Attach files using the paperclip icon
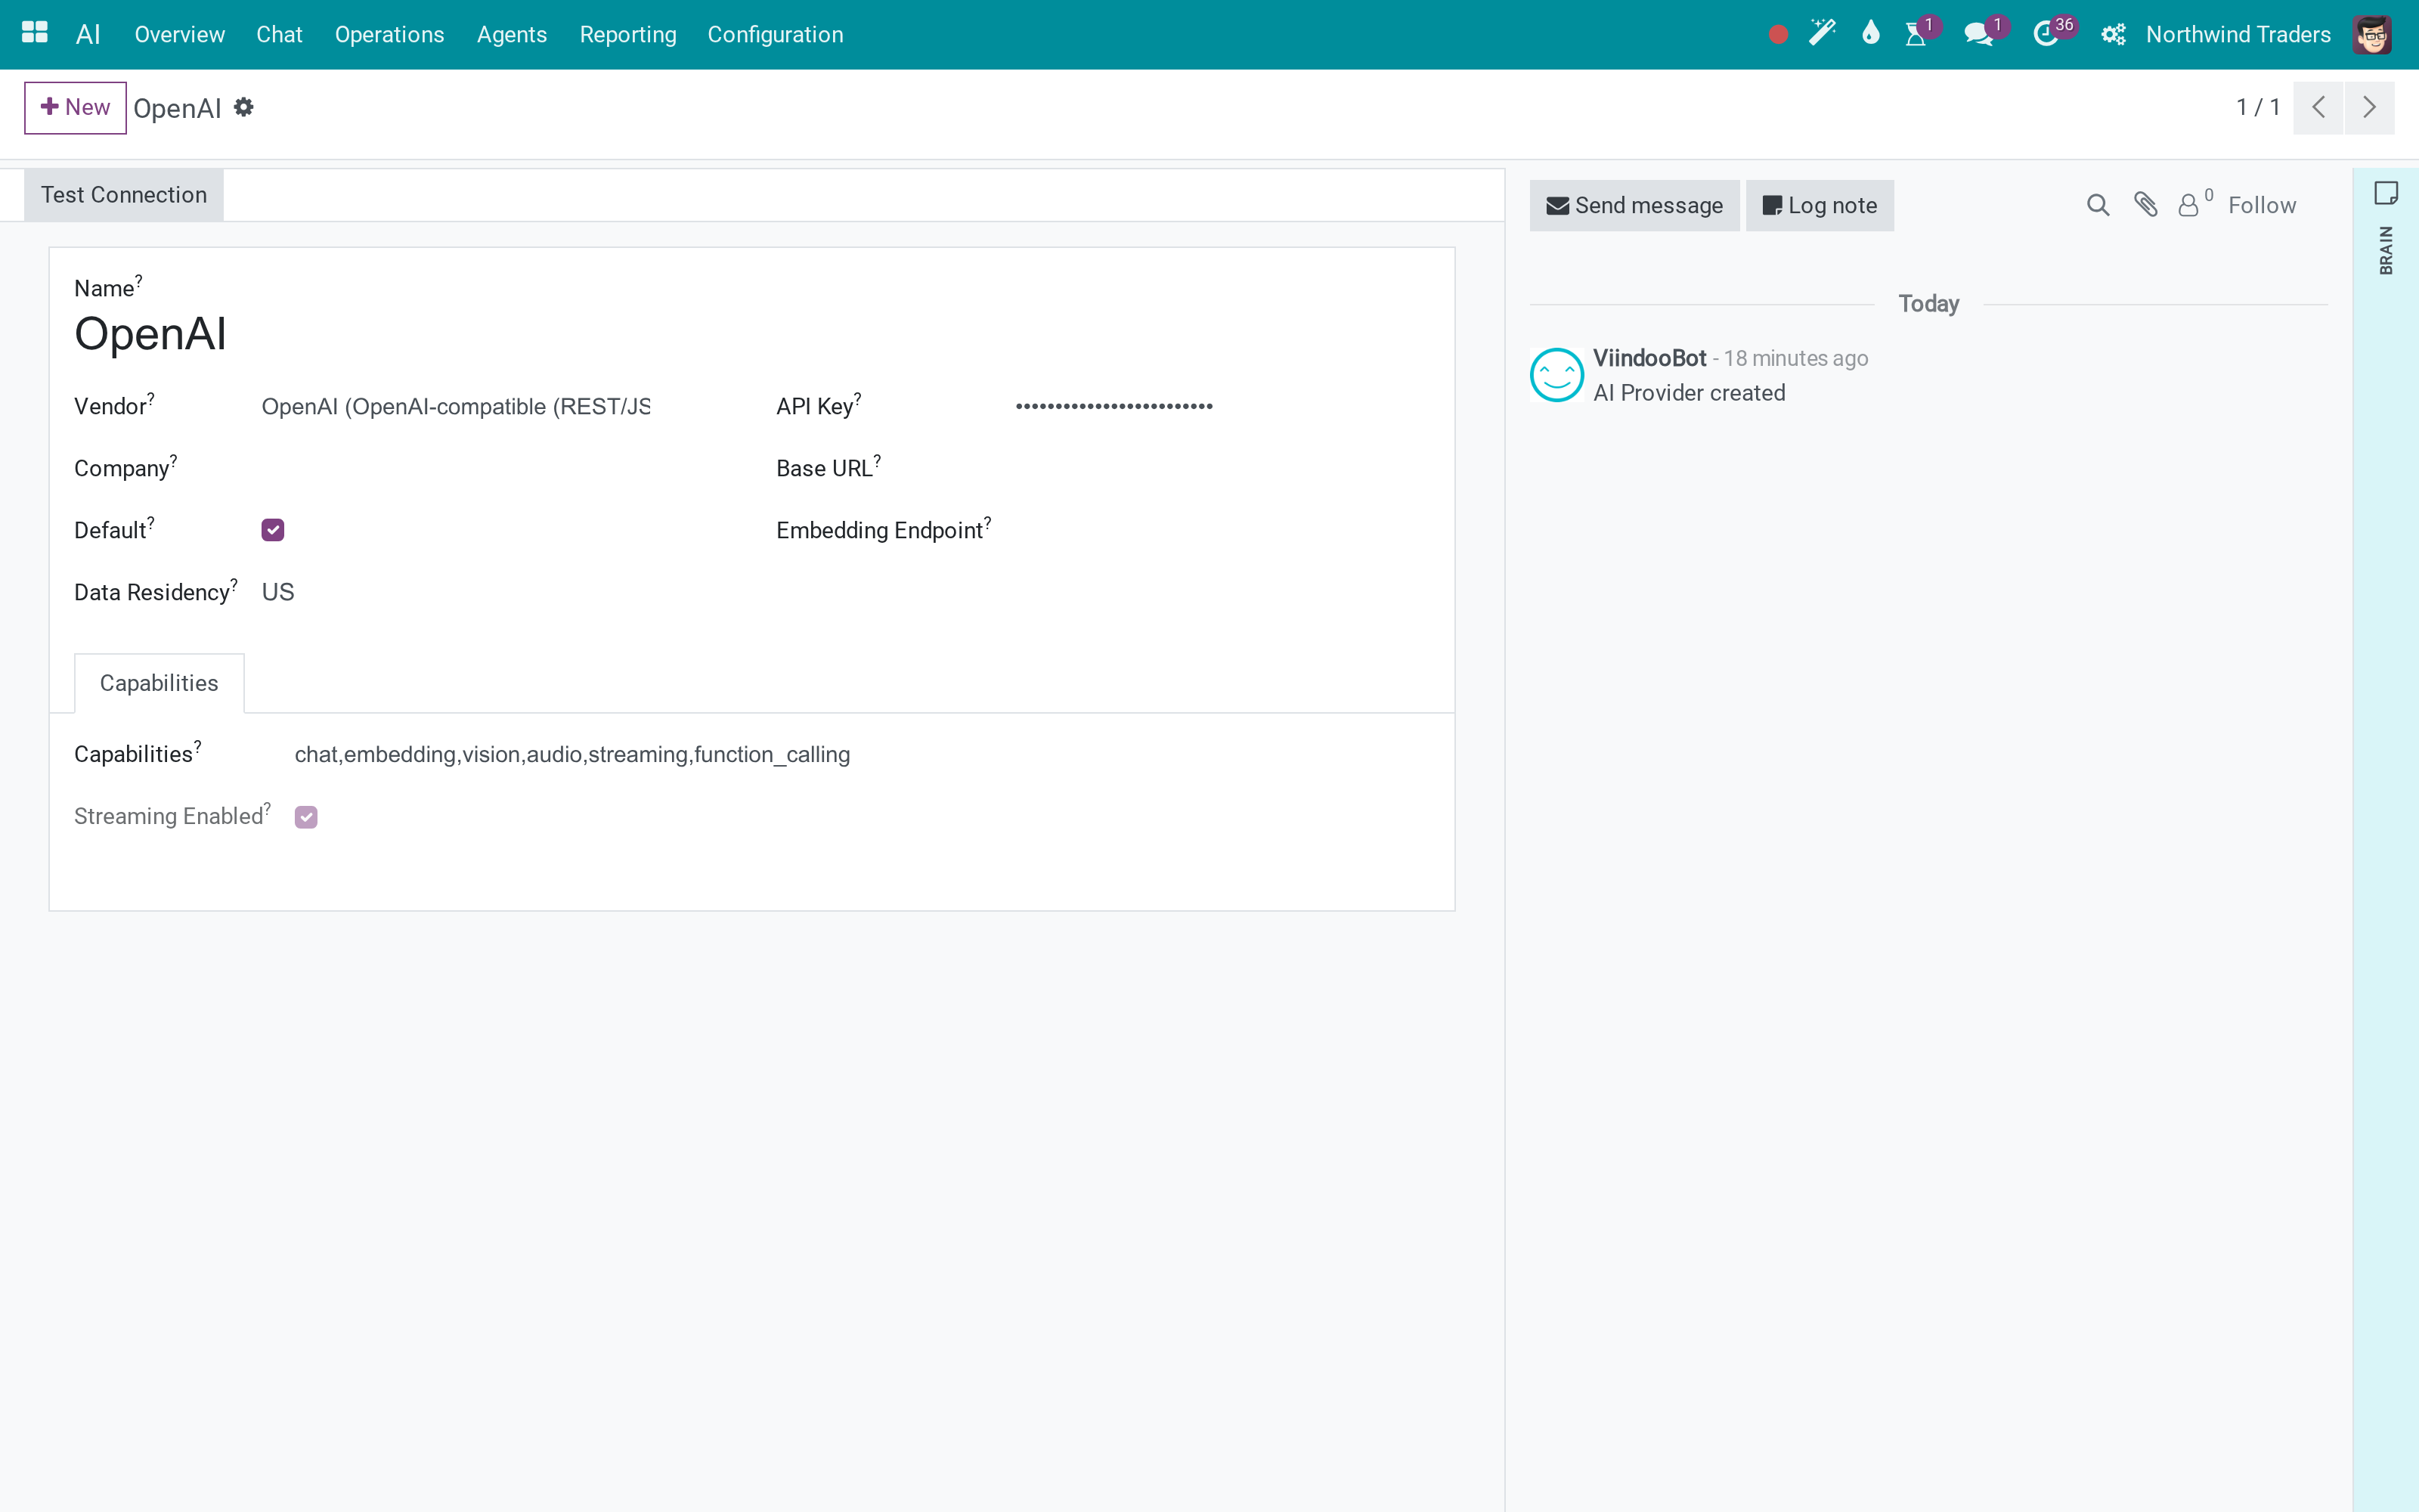 tap(2145, 205)
